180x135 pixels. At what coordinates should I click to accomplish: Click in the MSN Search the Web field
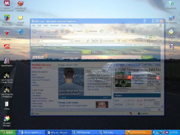(x=111, y=57)
